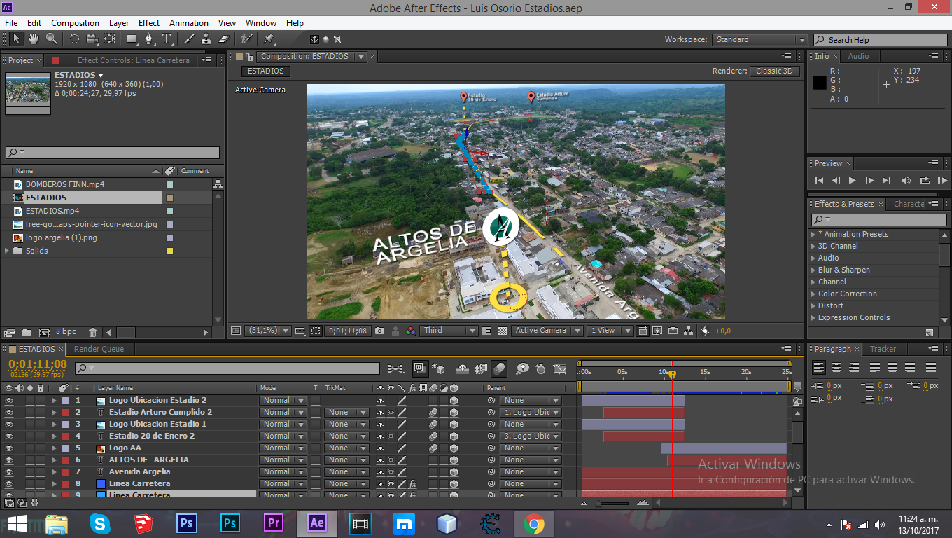
Task: Click the label color swatch of Logo AA
Action: [x=65, y=448]
